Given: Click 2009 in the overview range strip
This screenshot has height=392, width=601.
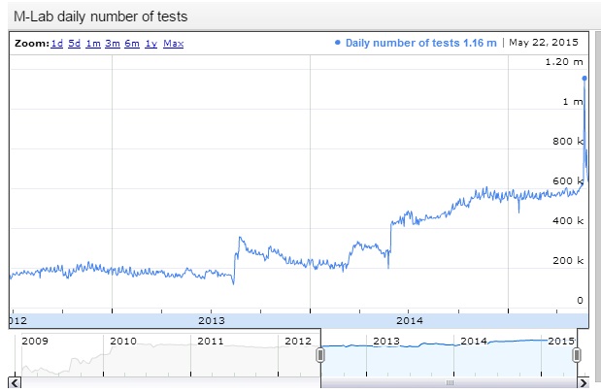Looking at the screenshot, I should coord(35,341).
